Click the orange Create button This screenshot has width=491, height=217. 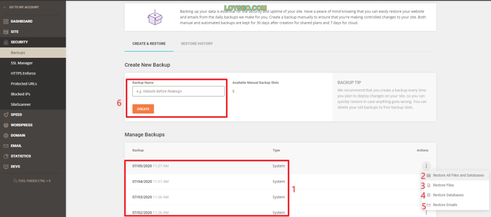pos(143,109)
